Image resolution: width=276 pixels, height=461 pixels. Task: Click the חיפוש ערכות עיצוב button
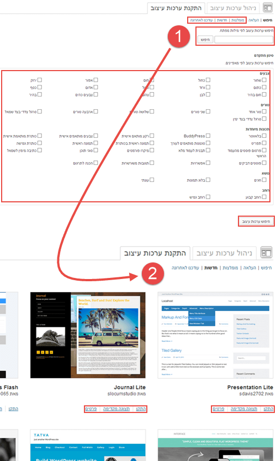click(256, 221)
